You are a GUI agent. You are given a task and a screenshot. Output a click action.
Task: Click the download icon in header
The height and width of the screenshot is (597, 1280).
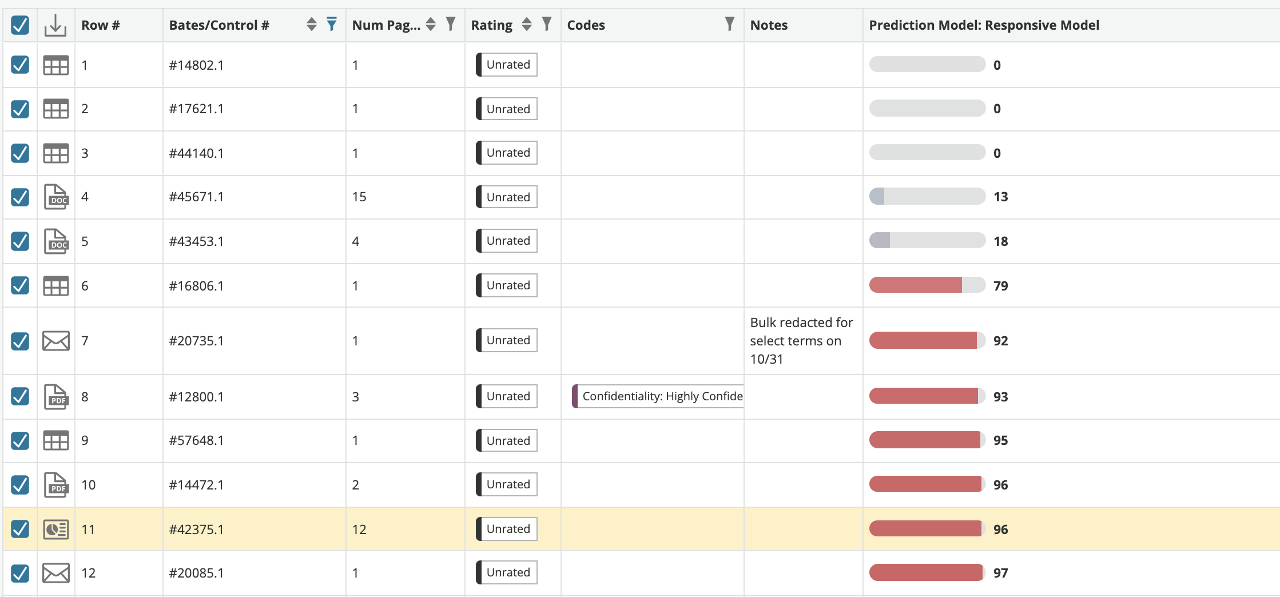(x=55, y=25)
